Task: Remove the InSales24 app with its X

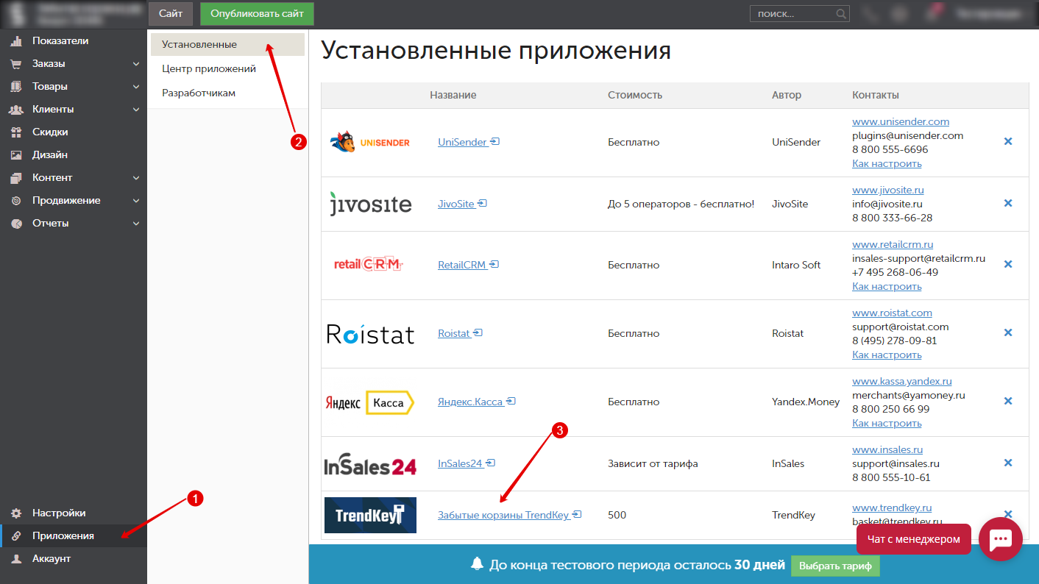Action: [x=1008, y=463]
